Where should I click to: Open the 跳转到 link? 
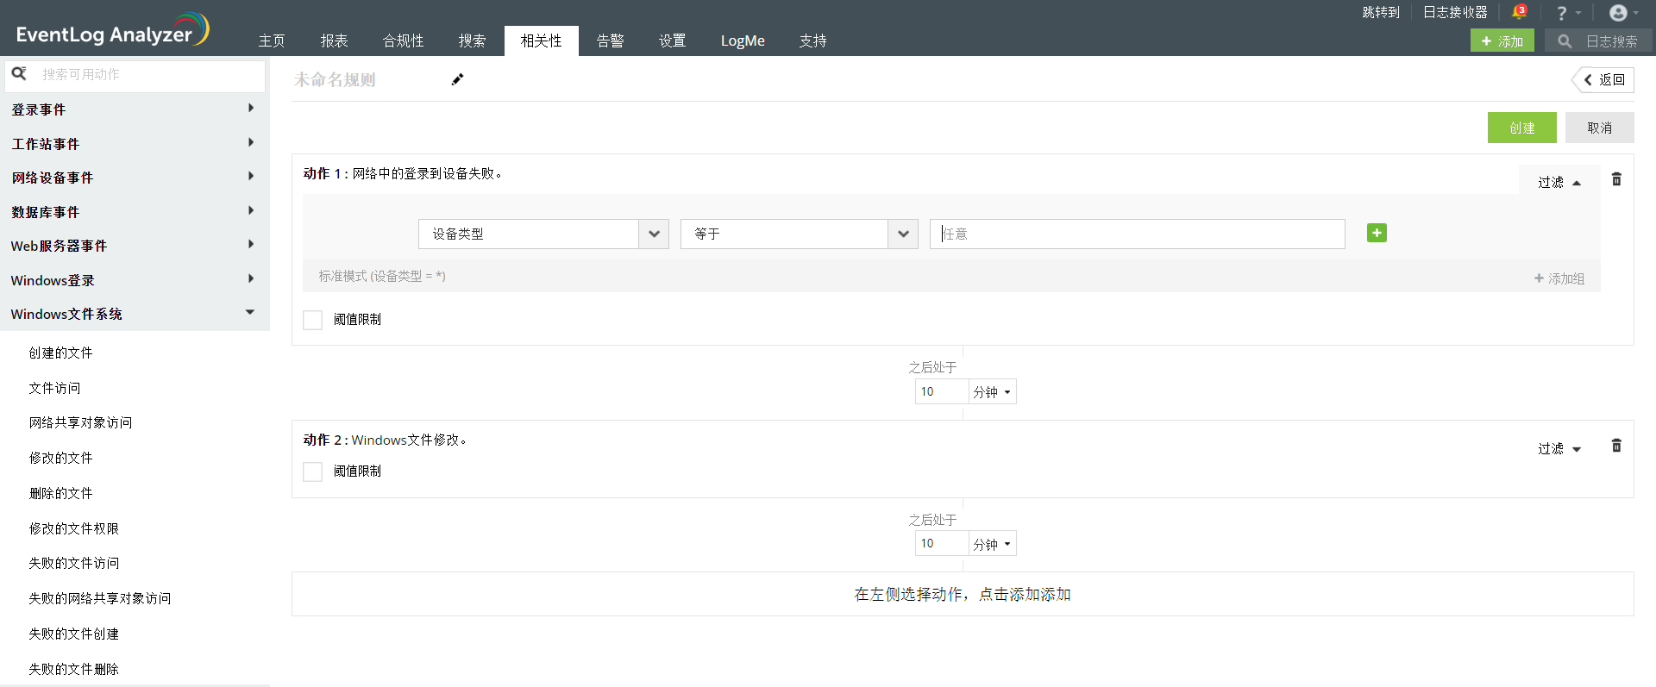1381,12
